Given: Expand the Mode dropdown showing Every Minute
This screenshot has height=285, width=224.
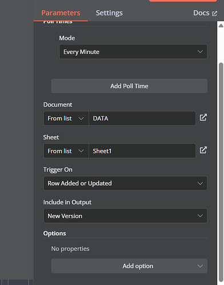Looking at the screenshot, I should click(133, 52).
